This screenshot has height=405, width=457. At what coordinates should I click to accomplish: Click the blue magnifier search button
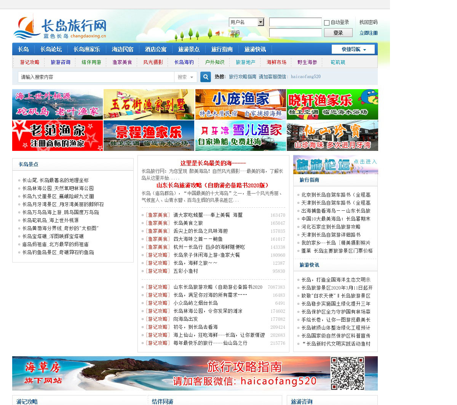(206, 77)
